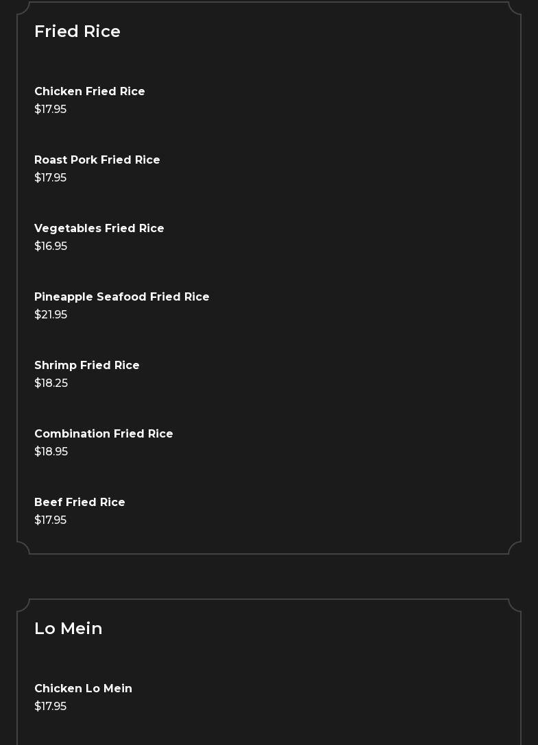Image resolution: width=538 pixels, height=745 pixels.
Task: Click the Chicken Lo Mein $17.95 price
Action: [51, 707]
